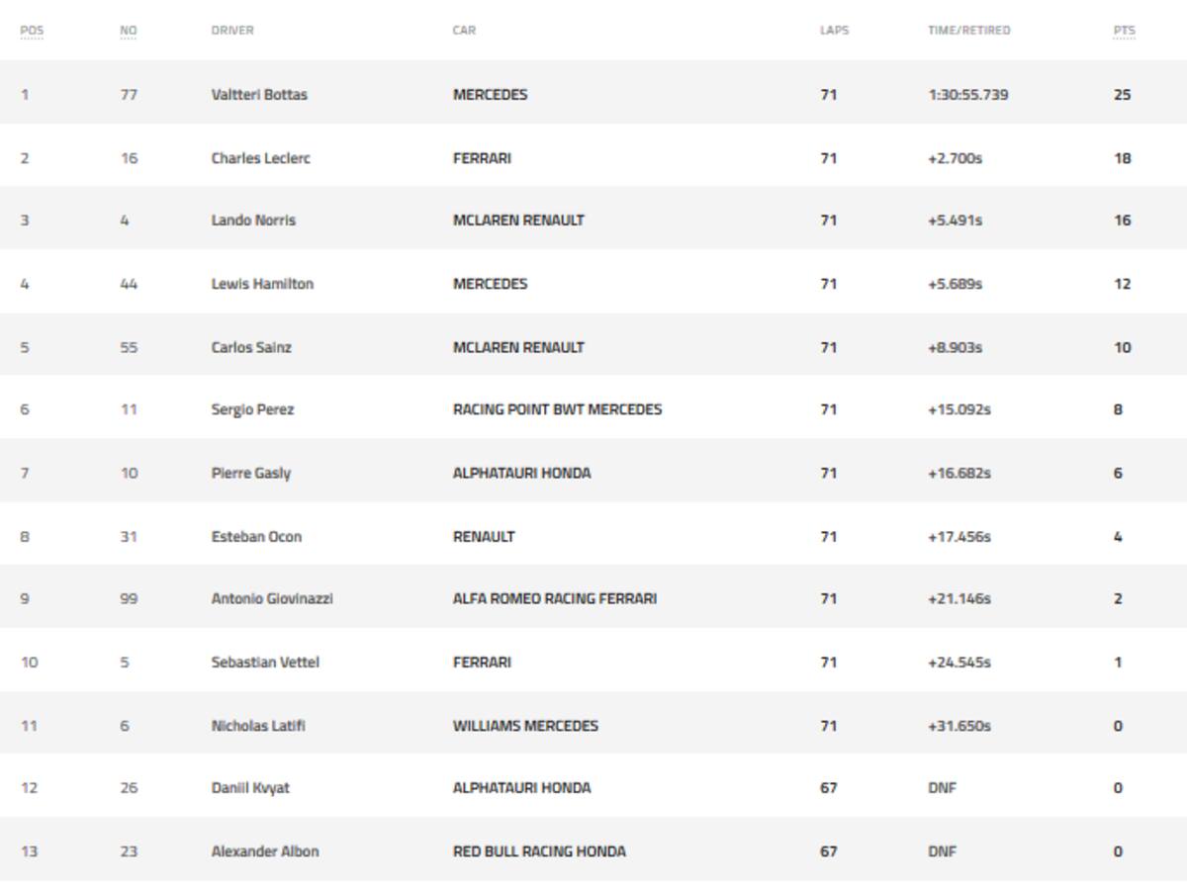
Task: Click RED BULL RACING HONDA car cell
Action: click(539, 851)
